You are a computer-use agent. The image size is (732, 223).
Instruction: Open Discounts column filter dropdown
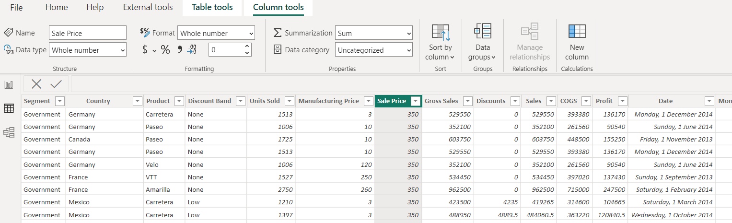click(x=515, y=101)
